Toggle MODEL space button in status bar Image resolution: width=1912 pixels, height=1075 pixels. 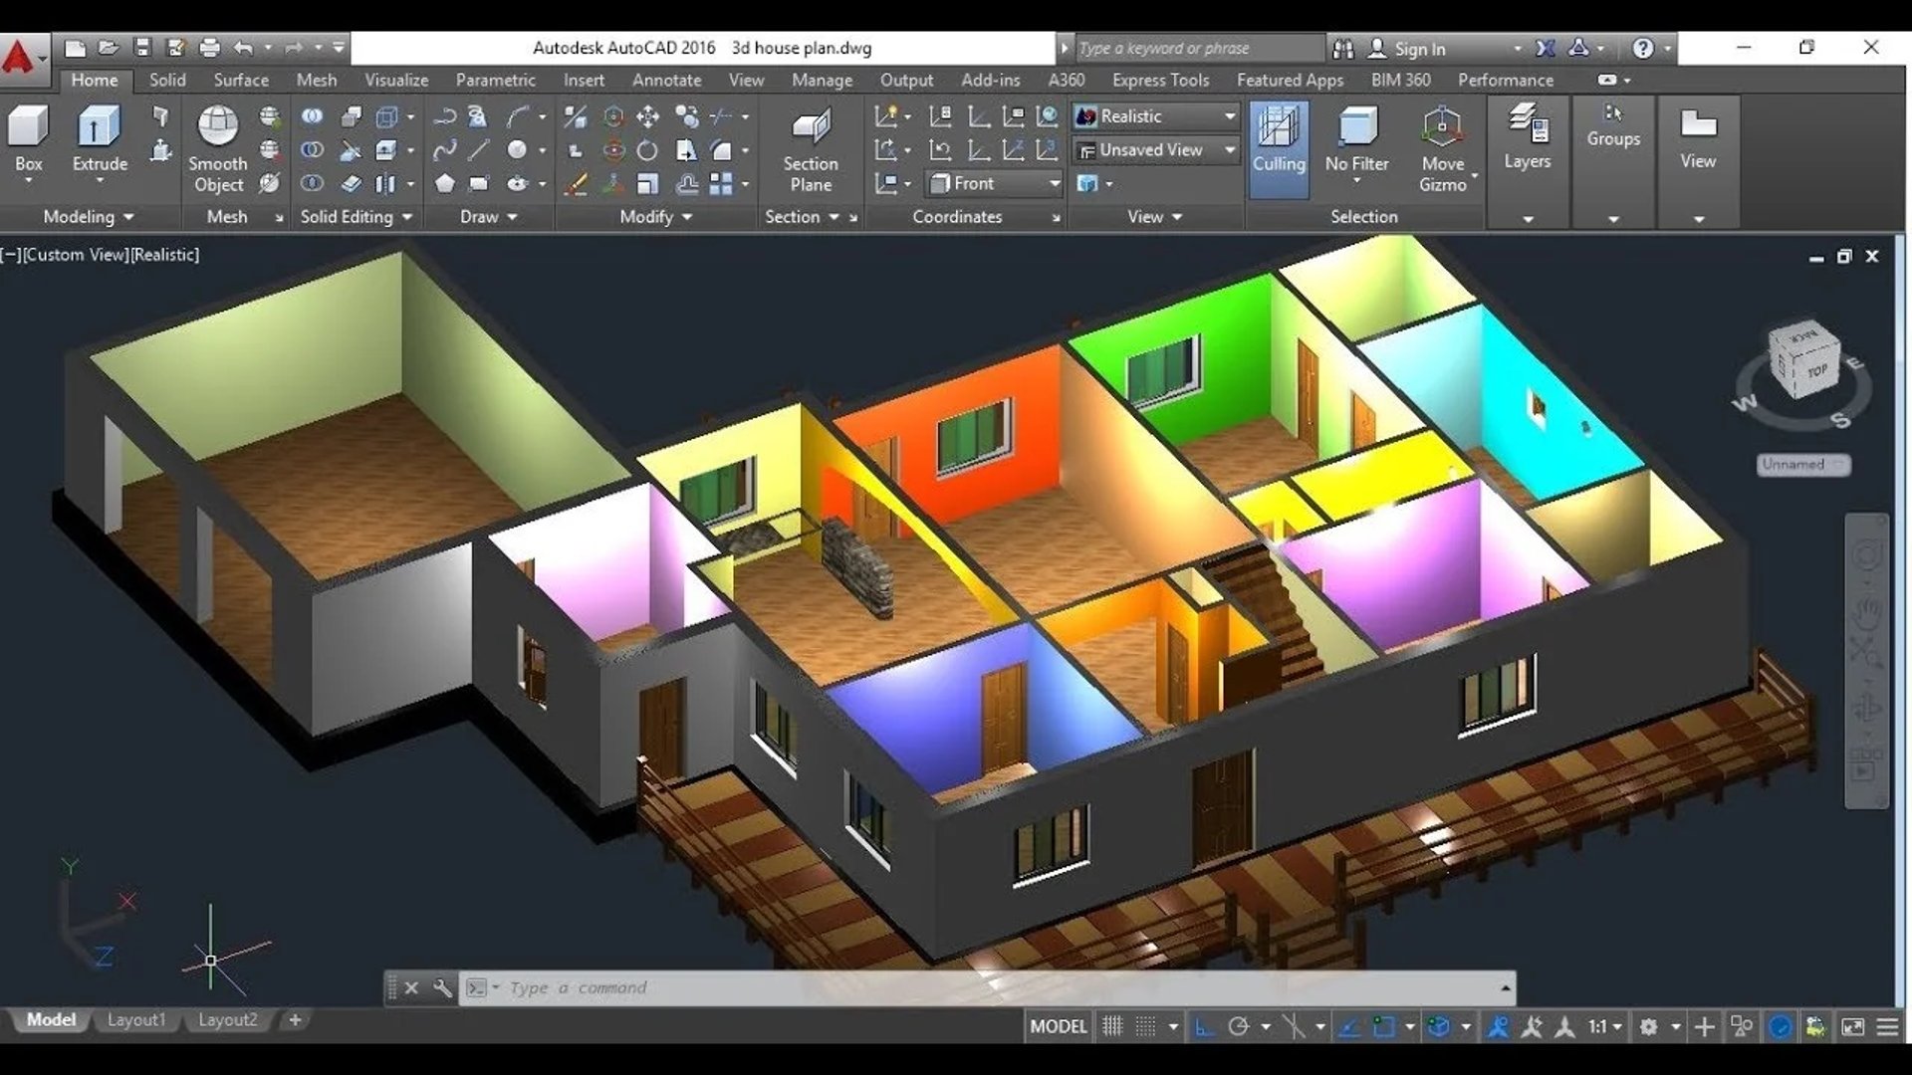point(1058,1026)
